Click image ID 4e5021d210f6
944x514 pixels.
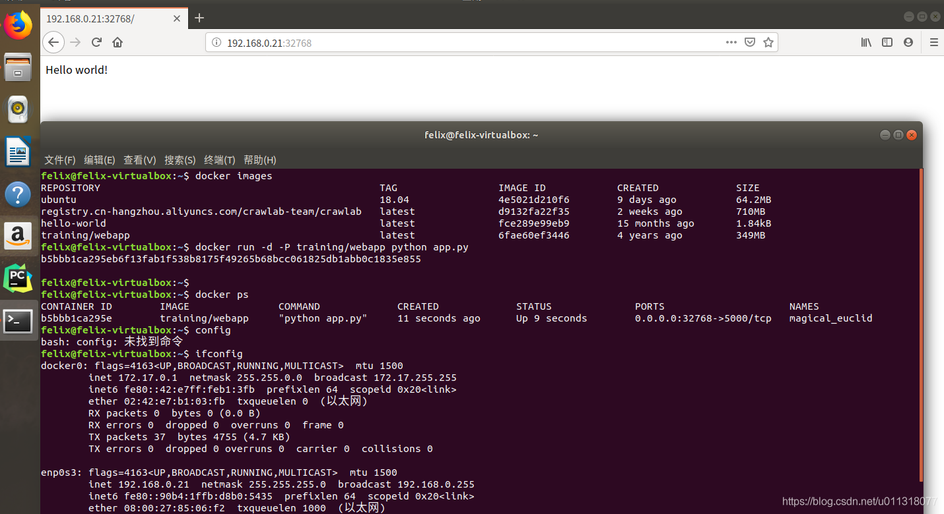(534, 200)
